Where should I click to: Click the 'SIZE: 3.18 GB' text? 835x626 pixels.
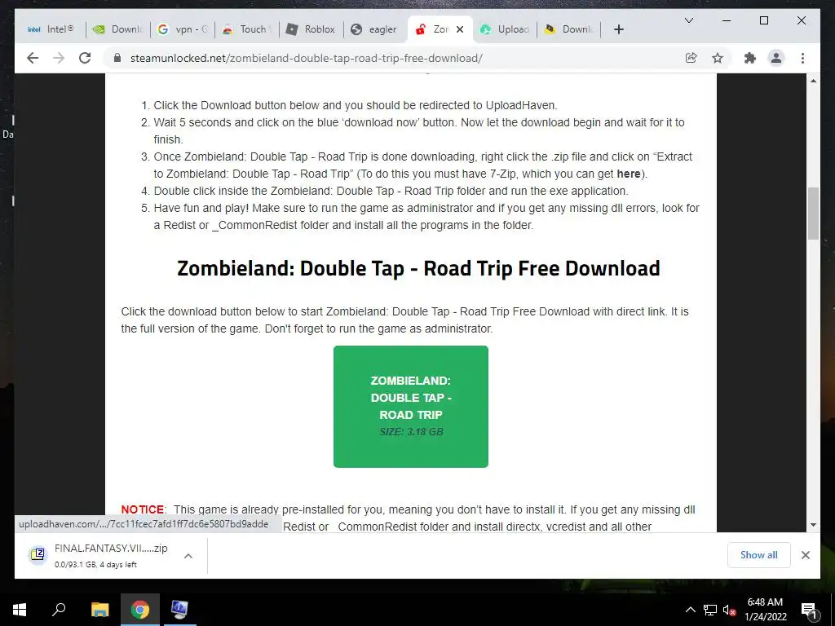click(x=411, y=432)
